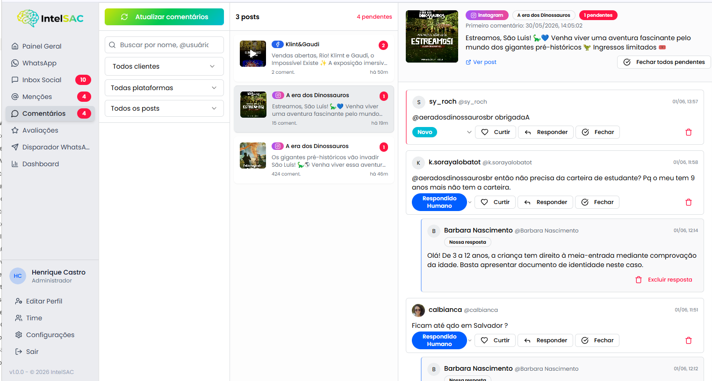712x381 pixels.
Task: Expand the Todas plataformas dropdown
Action: click(164, 88)
